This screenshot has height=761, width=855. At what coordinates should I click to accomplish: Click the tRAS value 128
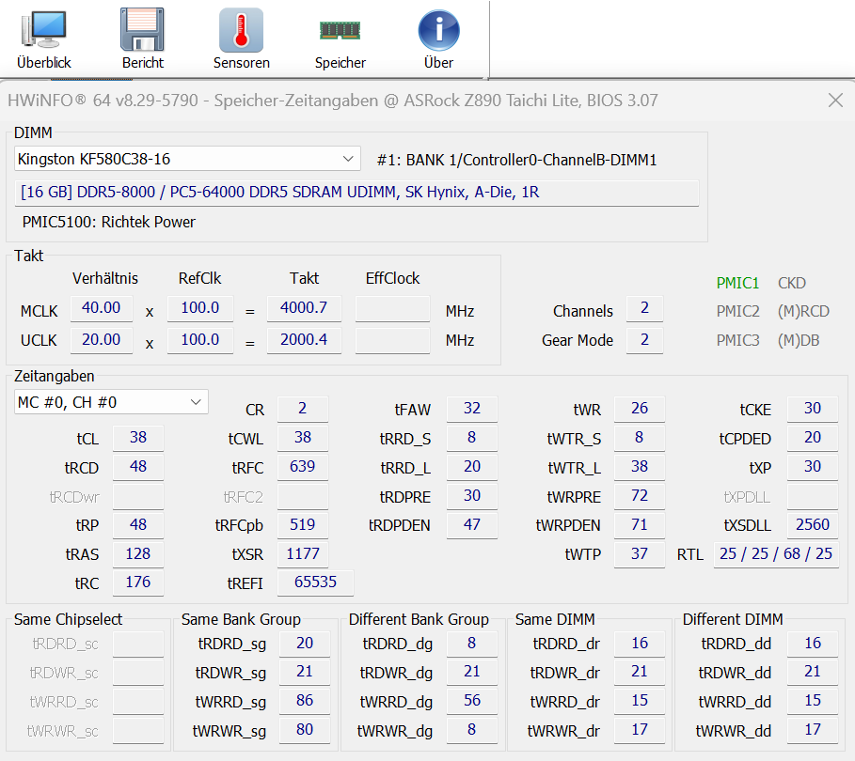(138, 554)
